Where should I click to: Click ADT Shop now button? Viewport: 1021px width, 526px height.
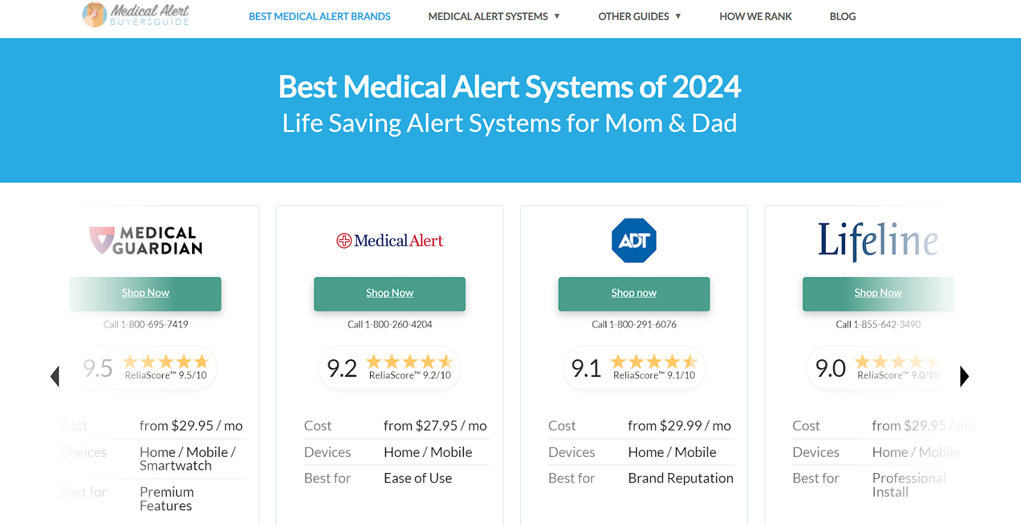tap(634, 294)
